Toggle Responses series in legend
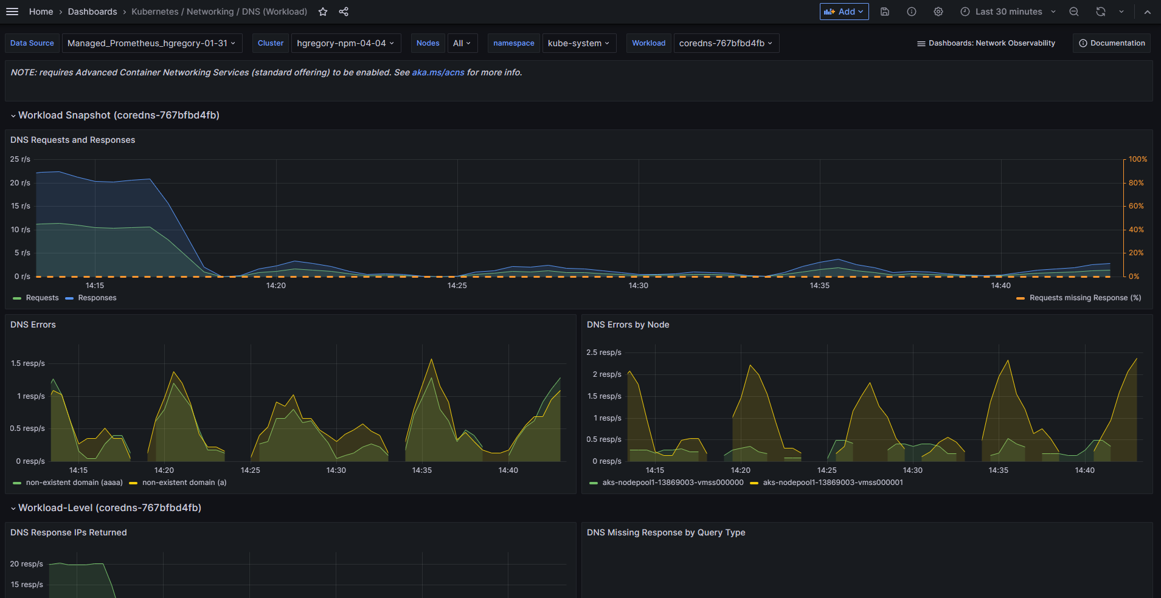This screenshot has width=1161, height=598. click(x=97, y=298)
